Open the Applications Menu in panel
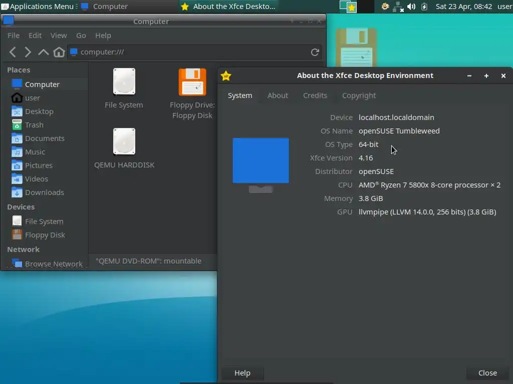513x384 pixels. [39, 6]
